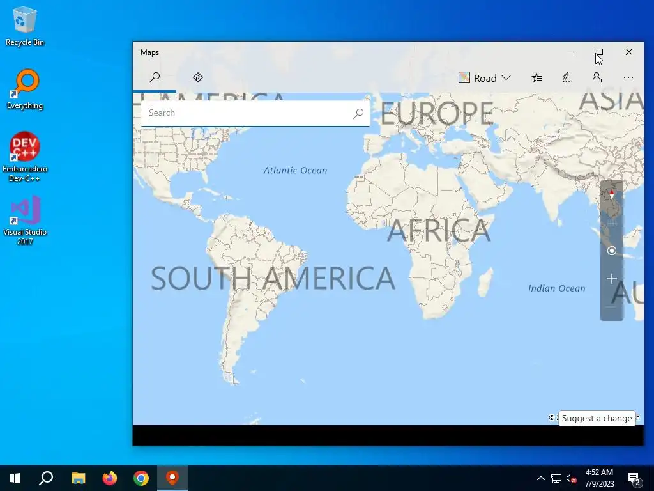Click the SOUTH AMERICA map label
The height and width of the screenshot is (491, 654).
[x=273, y=279]
